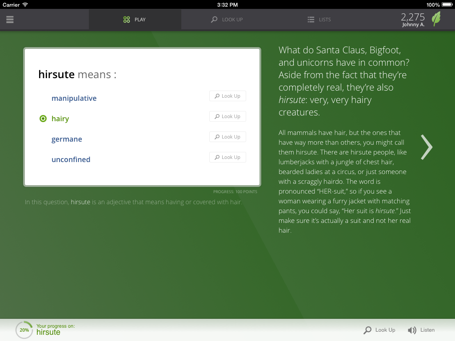Switch to the Look Up tab
455x341 pixels.
[227, 20]
